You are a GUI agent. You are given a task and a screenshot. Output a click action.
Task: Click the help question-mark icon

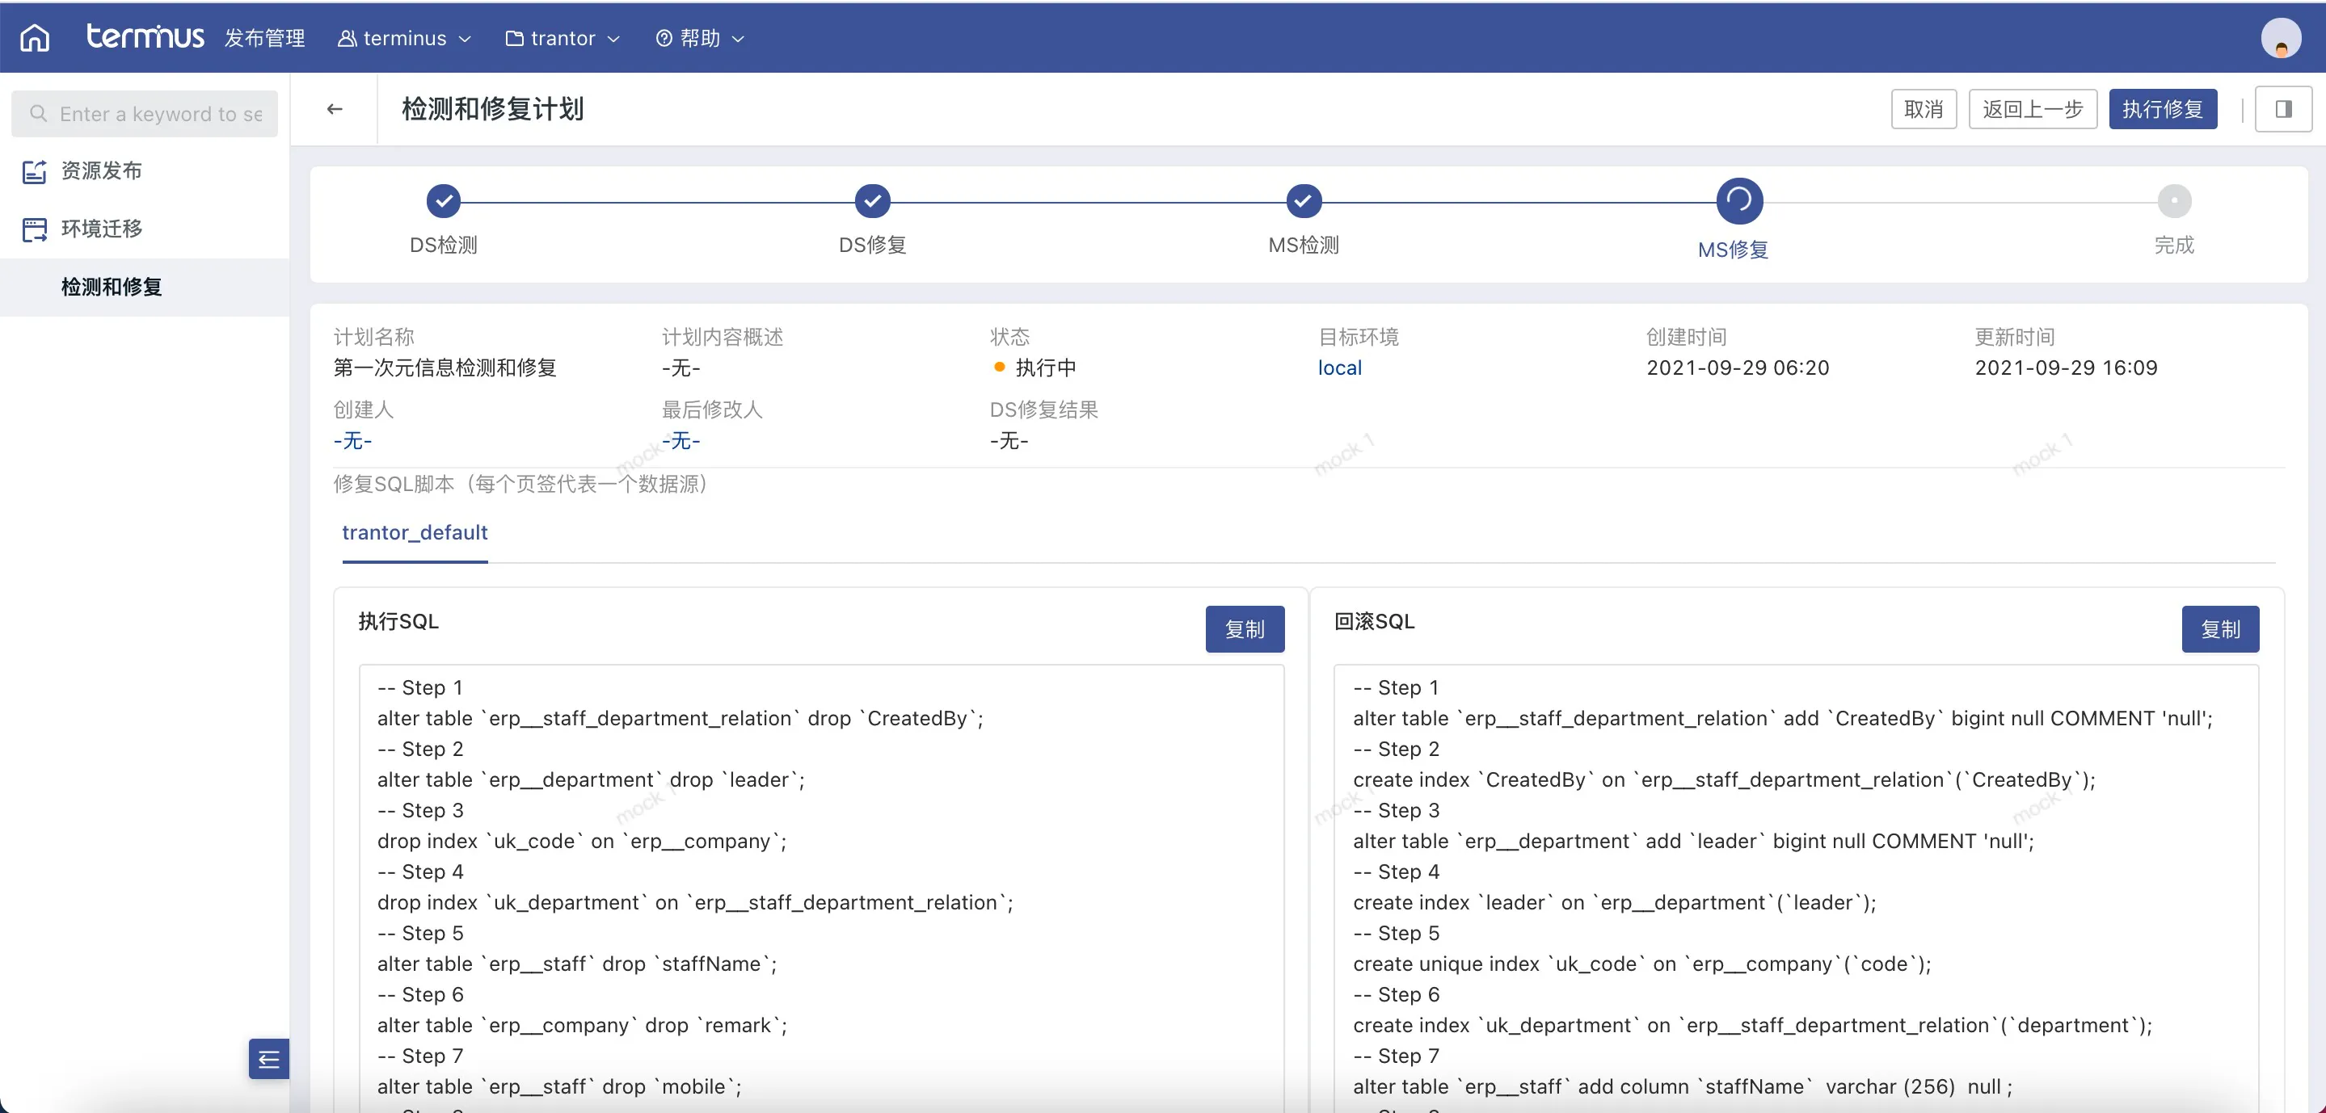tap(664, 38)
